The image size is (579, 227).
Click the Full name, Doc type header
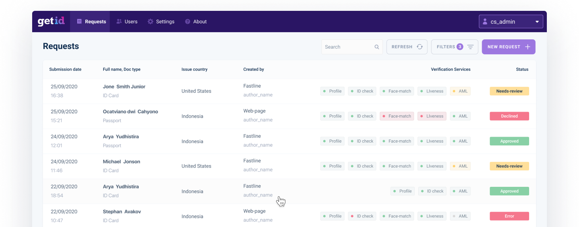pyautogui.click(x=121, y=70)
